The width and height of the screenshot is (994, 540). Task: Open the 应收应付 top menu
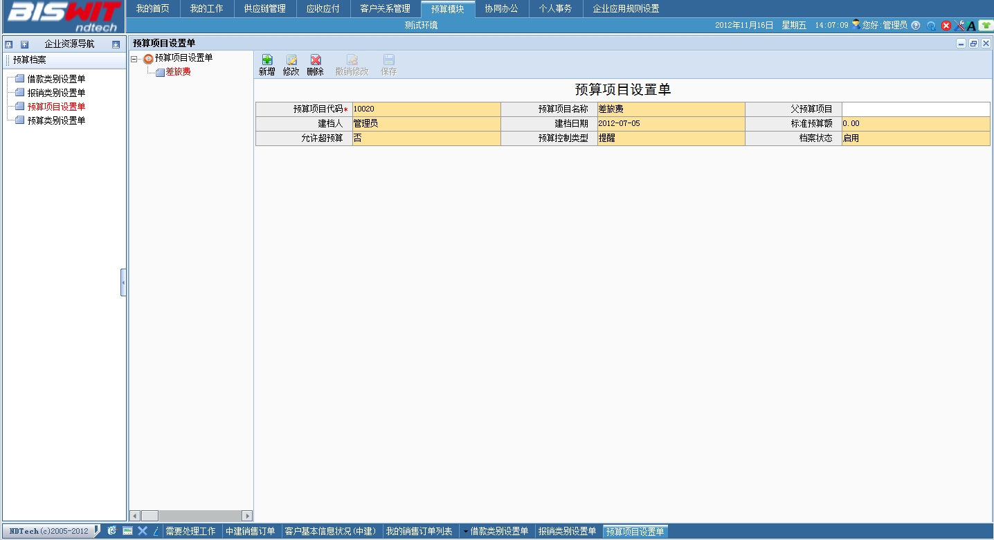[323, 9]
